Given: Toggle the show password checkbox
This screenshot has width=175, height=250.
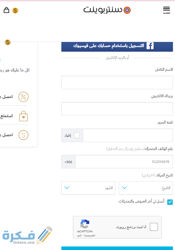Looking at the screenshot, I should pos(77,135).
